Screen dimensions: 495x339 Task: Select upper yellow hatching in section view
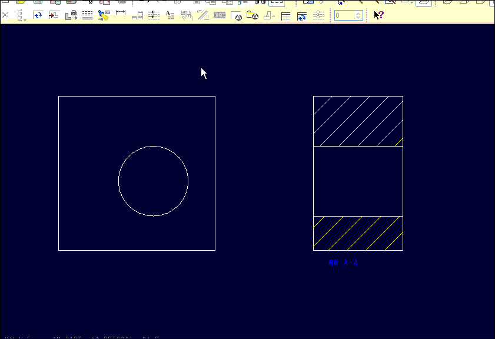pos(358,121)
